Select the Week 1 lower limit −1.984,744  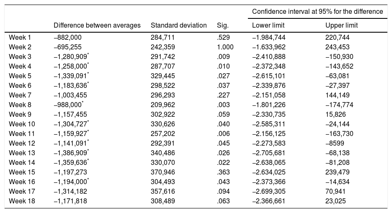point(268,37)
